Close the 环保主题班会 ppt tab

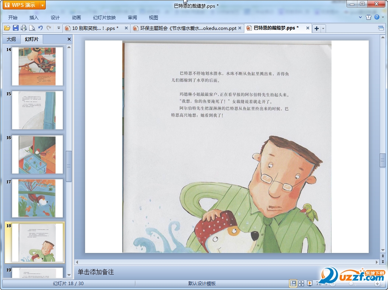pos(240,28)
